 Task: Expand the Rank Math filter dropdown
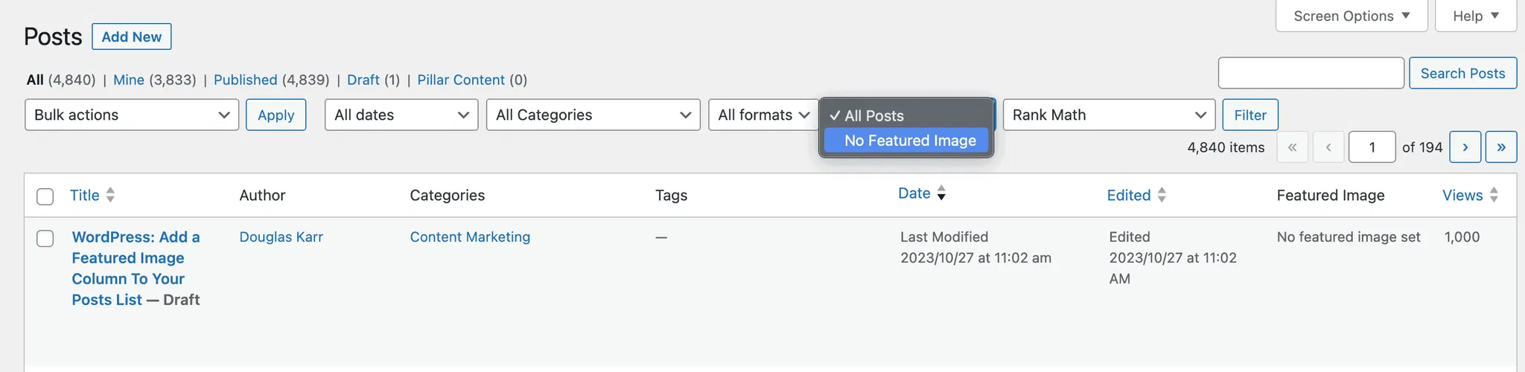coord(1109,115)
